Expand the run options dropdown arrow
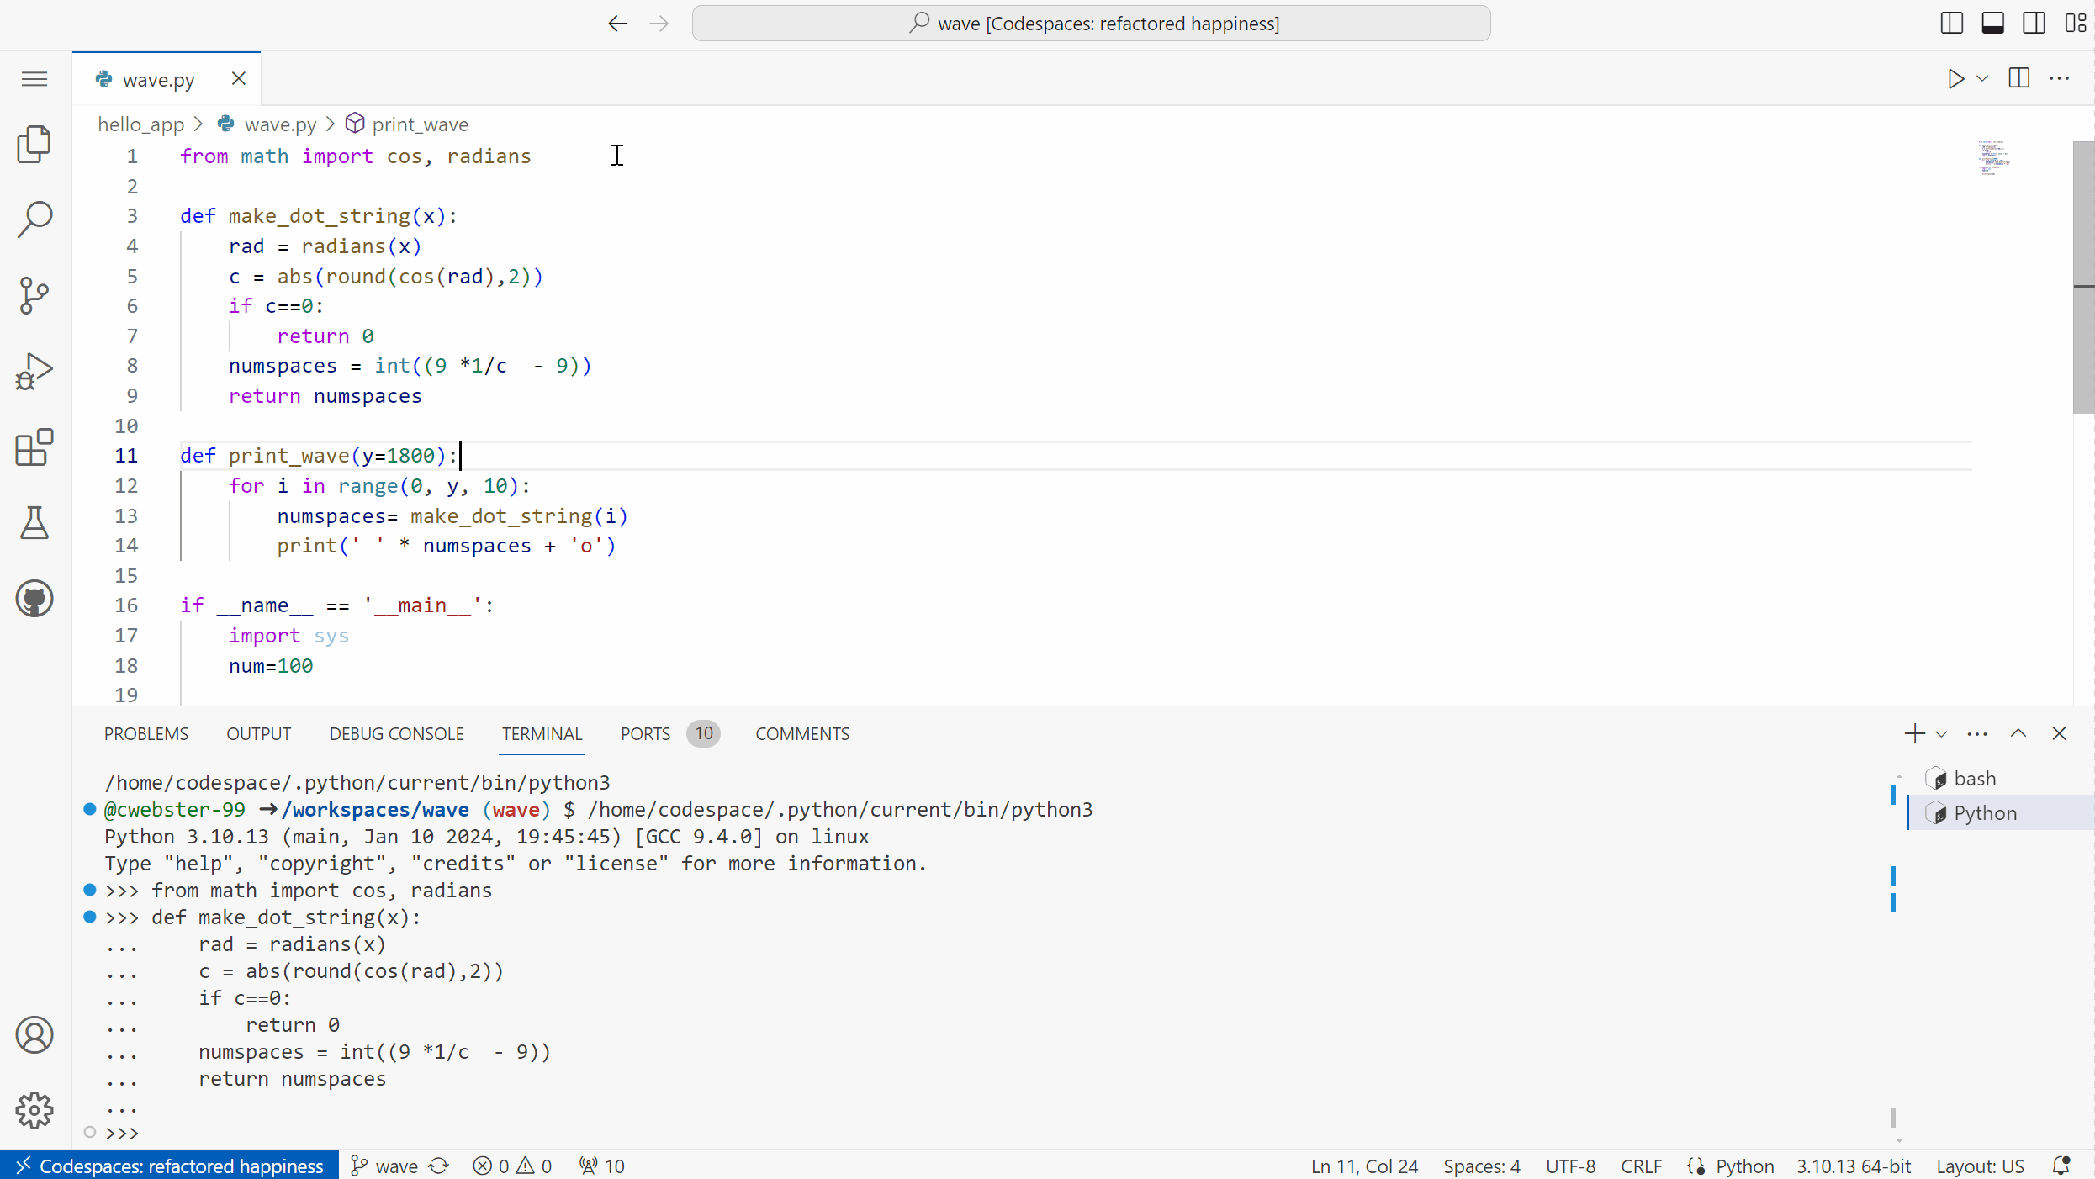2095x1179 pixels. pyautogui.click(x=1982, y=79)
